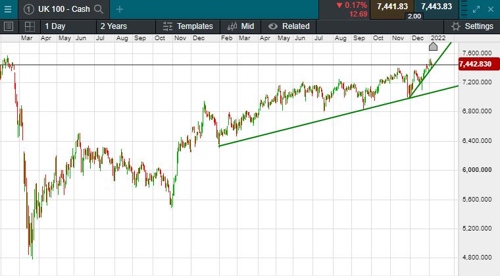The width and height of the screenshot is (500, 276).
Task: Click the candlestick Mid price icon
Action: [232, 26]
